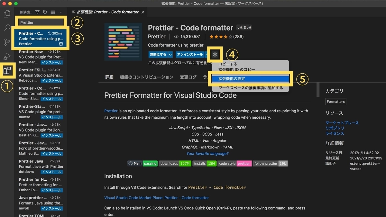Screen dimensions: 386x217
Task: Open the Run and Debug view
Action: click(7, 57)
